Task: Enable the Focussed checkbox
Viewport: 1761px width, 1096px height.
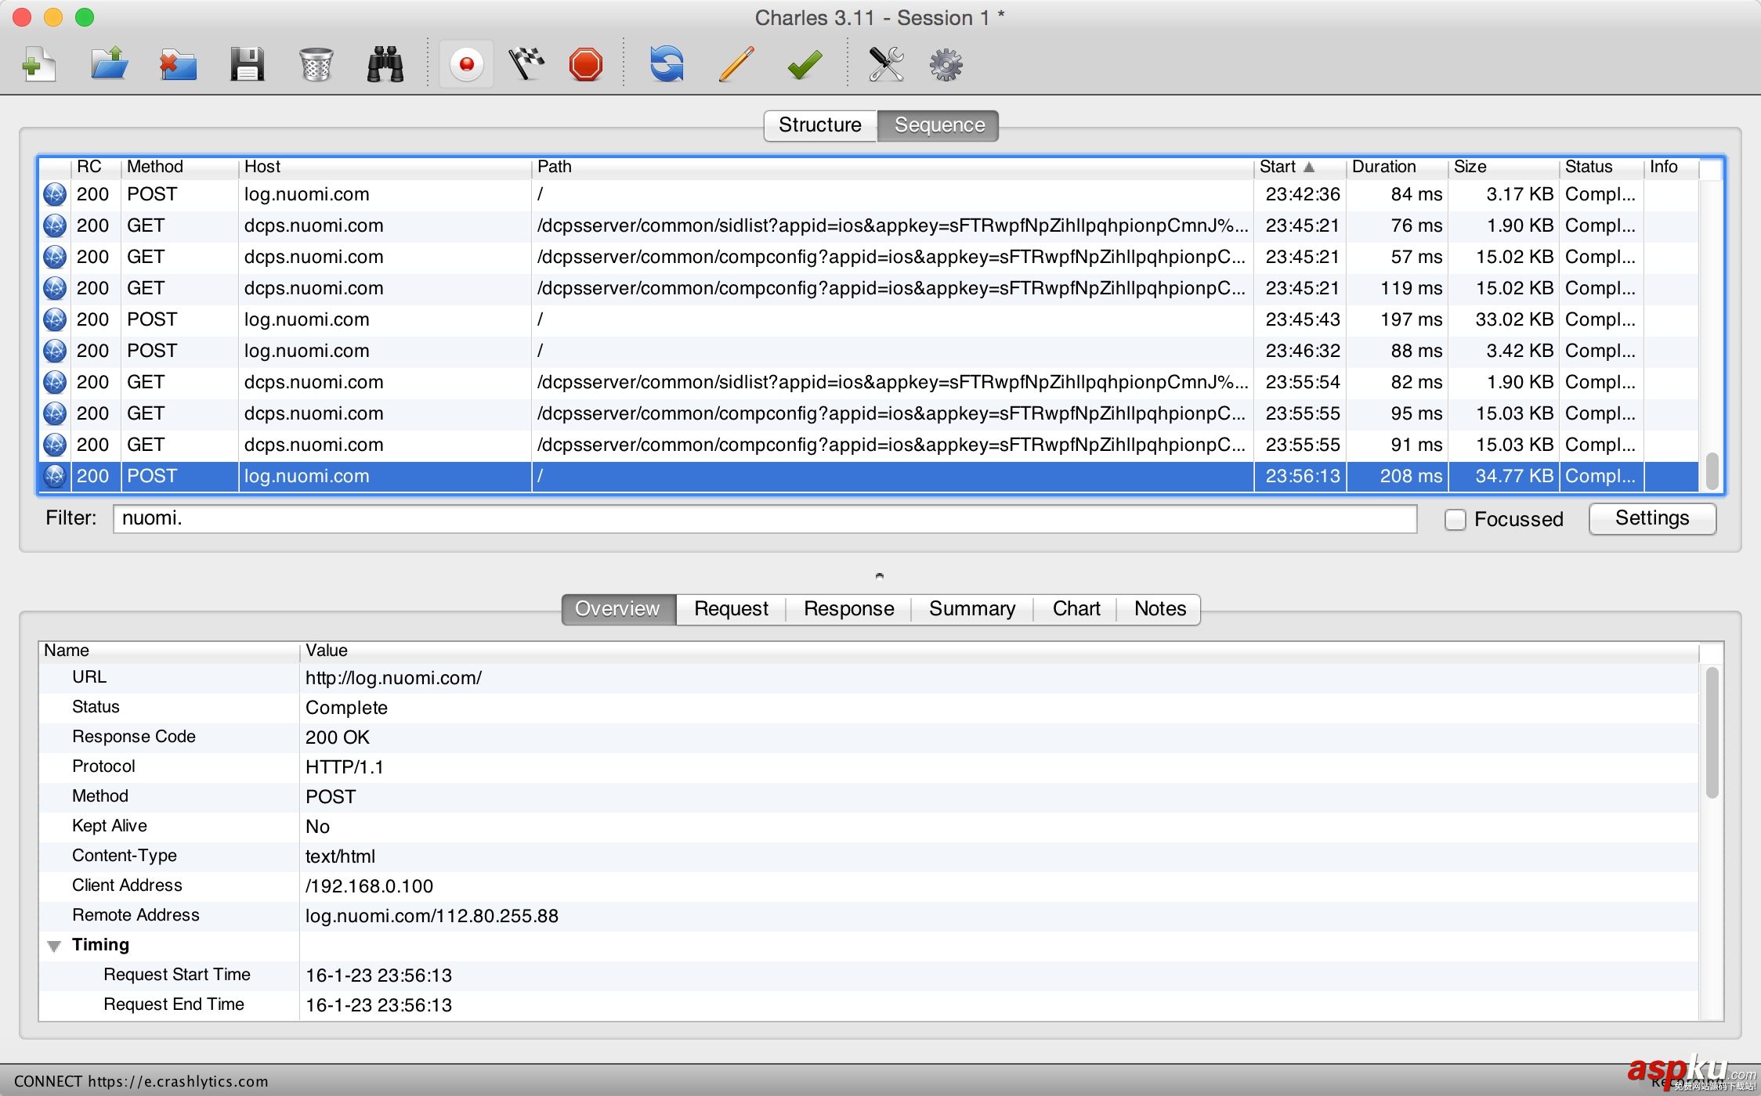Action: click(1455, 520)
